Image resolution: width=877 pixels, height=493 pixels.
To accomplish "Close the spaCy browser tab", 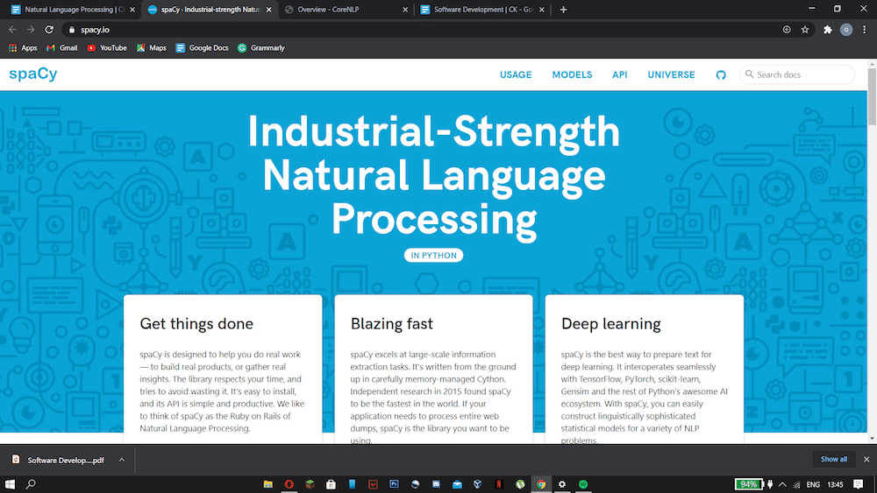I will point(268,10).
